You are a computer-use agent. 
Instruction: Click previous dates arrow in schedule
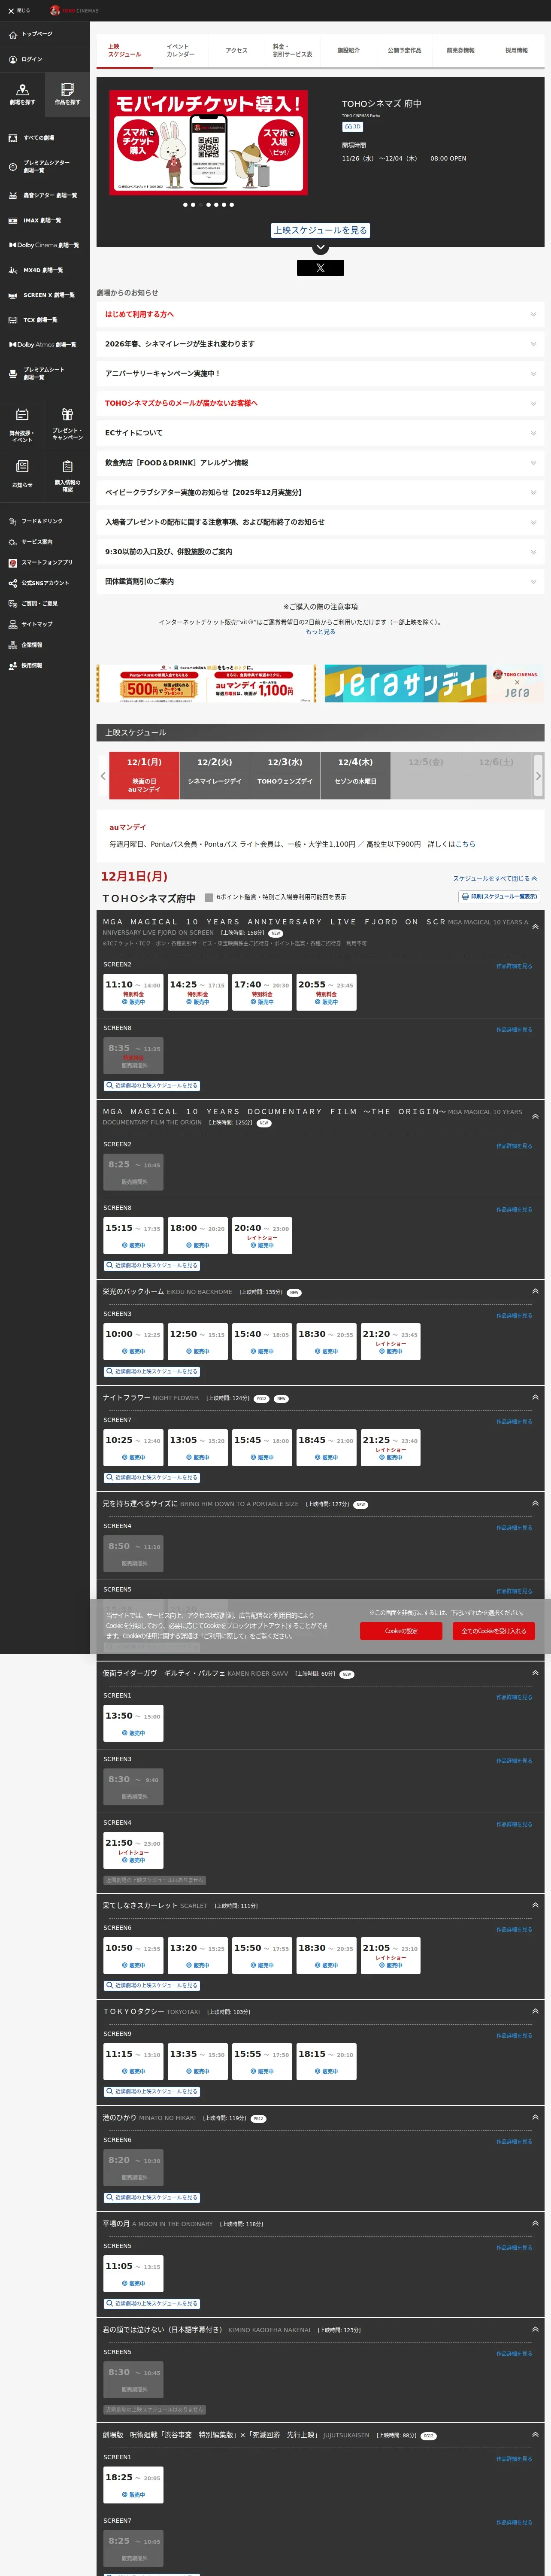coord(103,776)
